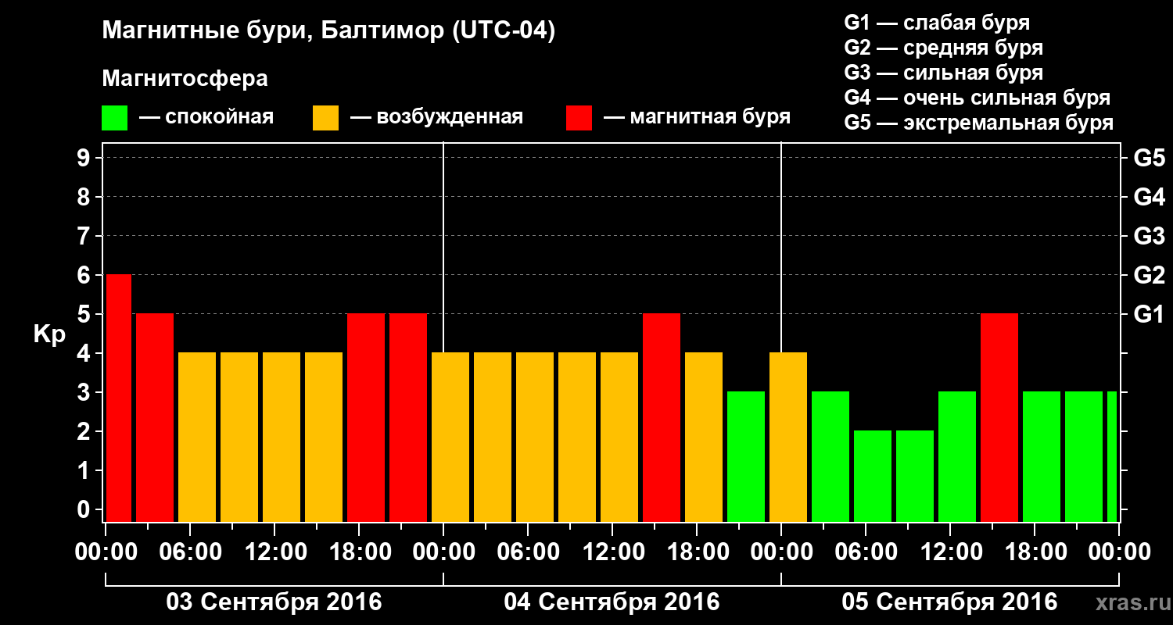Click the only red bar on 05 September

[x=999, y=418]
